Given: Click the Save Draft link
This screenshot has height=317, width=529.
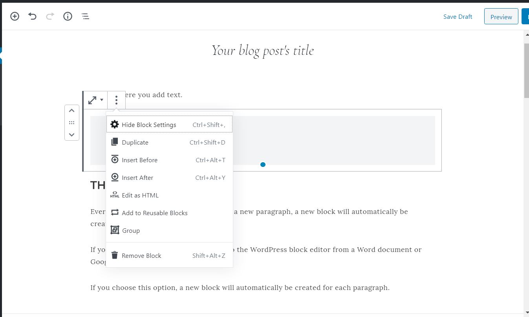Looking at the screenshot, I should (458, 16).
